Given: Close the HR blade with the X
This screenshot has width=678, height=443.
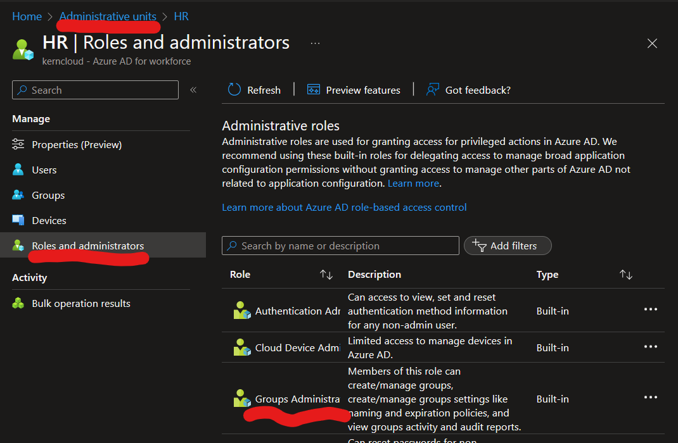Looking at the screenshot, I should [652, 43].
